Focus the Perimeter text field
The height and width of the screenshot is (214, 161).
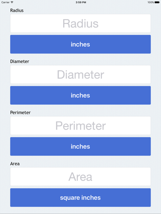[x=80, y=126]
